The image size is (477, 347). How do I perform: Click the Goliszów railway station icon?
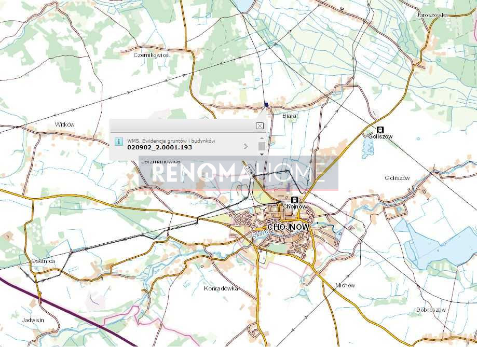point(379,130)
